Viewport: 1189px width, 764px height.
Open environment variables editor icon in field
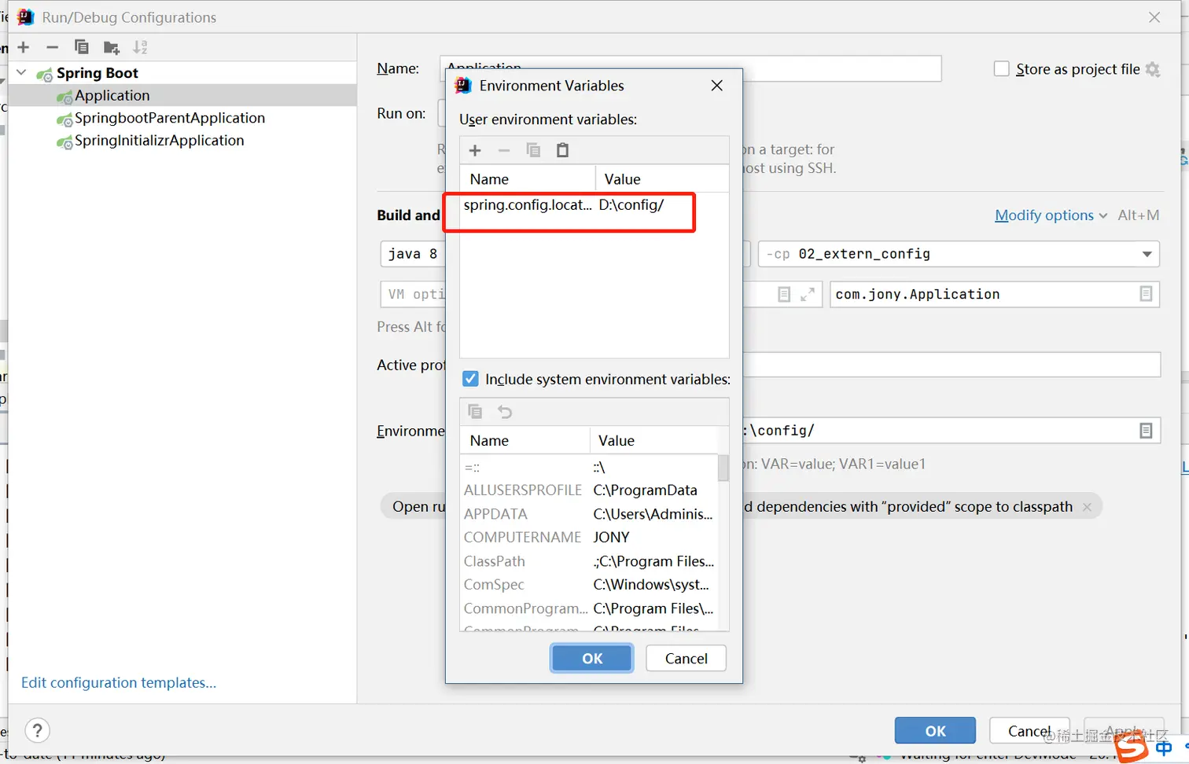pos(1146,431)
